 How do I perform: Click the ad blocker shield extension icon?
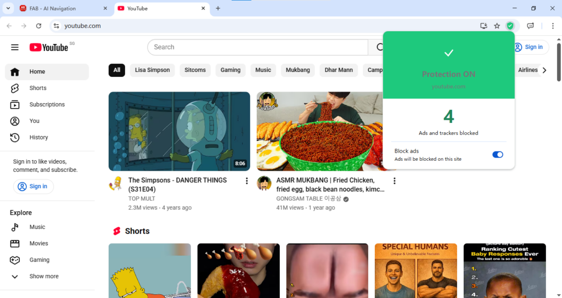click(x=510, y=26)
